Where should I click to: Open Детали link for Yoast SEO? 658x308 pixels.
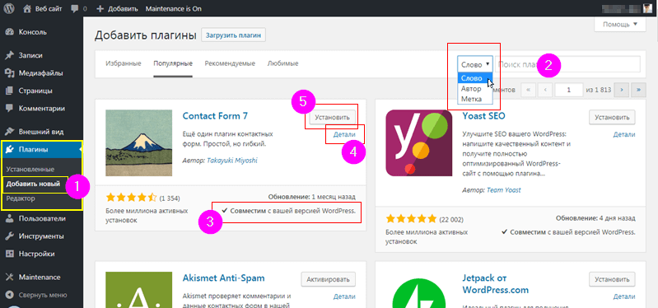coord(624,135)
